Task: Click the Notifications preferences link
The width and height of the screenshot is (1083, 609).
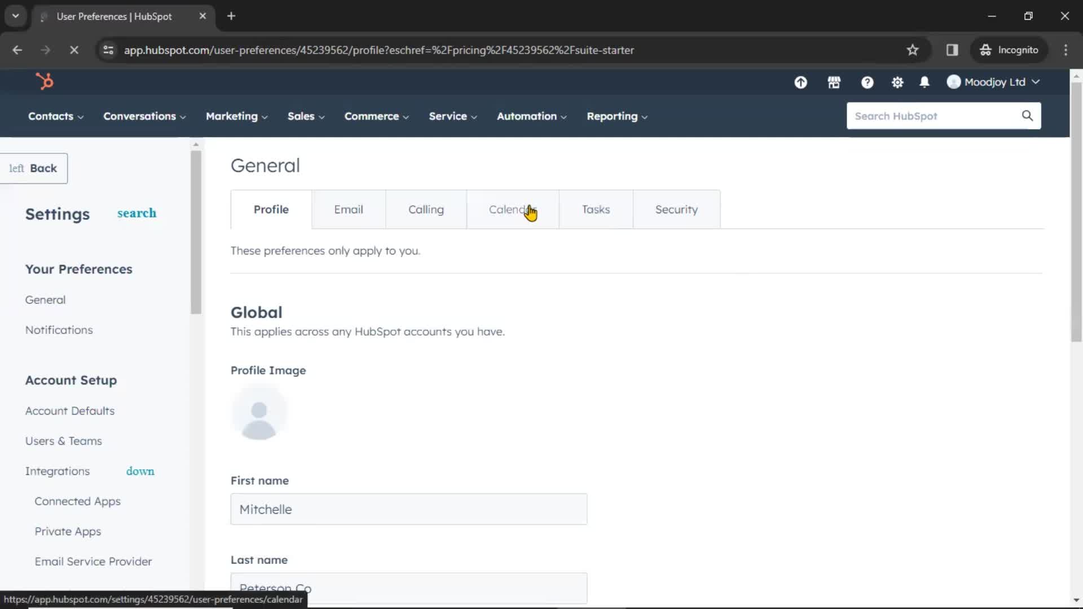Action: (59, 329)
